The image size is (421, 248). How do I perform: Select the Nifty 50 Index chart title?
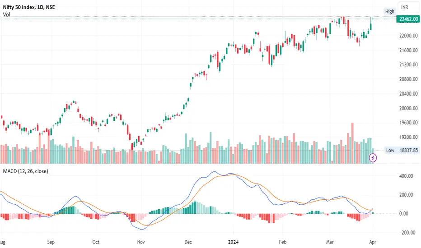pos(29,7)
